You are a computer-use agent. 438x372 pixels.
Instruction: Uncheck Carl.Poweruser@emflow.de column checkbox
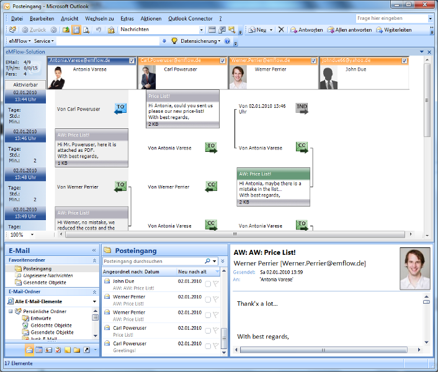223,61
